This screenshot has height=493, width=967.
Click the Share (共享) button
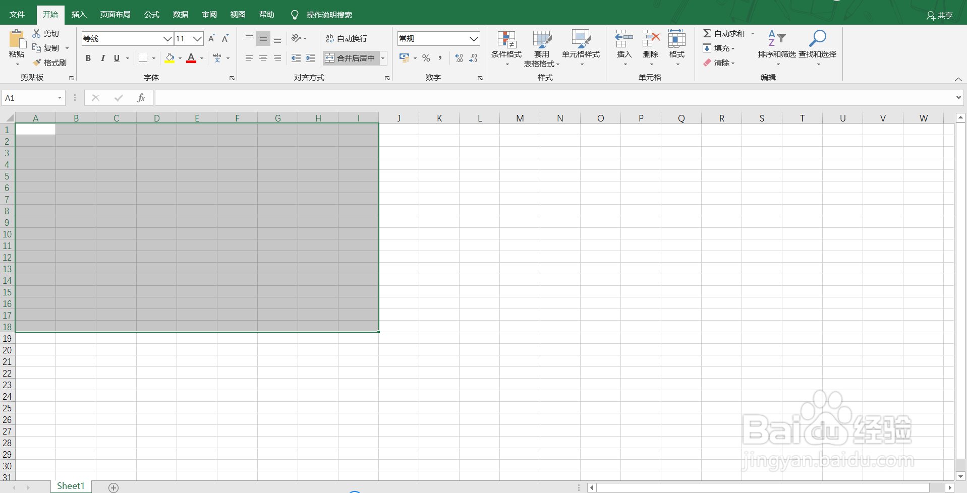(940, 15)
